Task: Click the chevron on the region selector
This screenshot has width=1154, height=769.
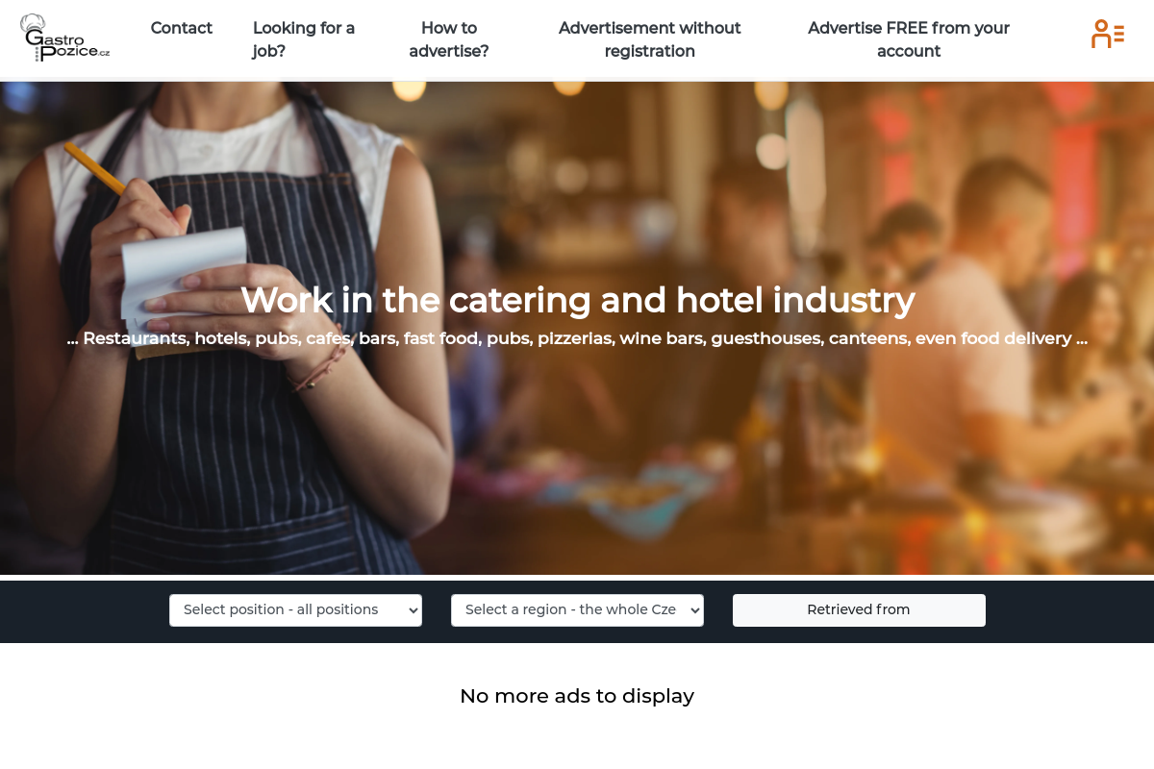Action: click(x=694, y=610)
